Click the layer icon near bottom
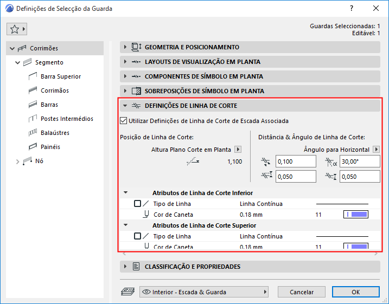Screen dimensions: 389x304 tap(127, 292)
